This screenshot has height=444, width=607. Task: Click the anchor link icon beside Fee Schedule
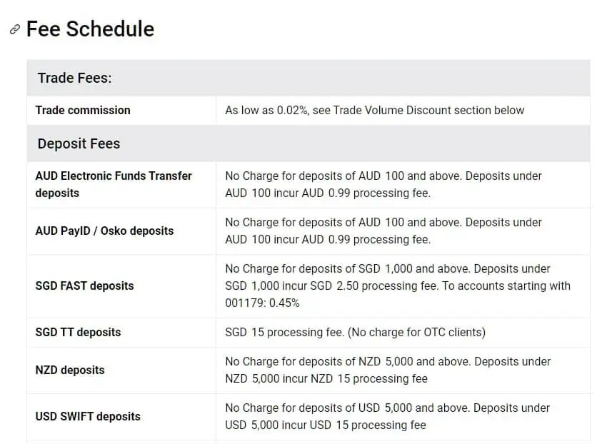(15, 29)
